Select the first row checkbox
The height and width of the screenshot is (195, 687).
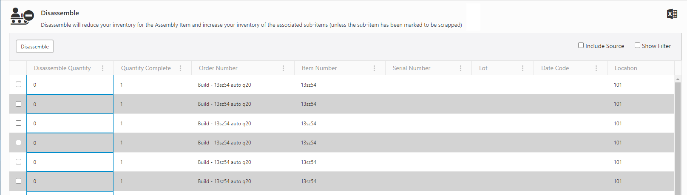[18, 85]
